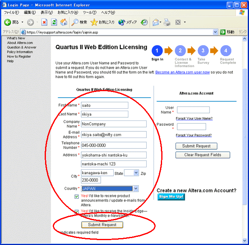The image size is (249, 245).
Task: Click Clear Request Fields button
Action: point(203,155)
